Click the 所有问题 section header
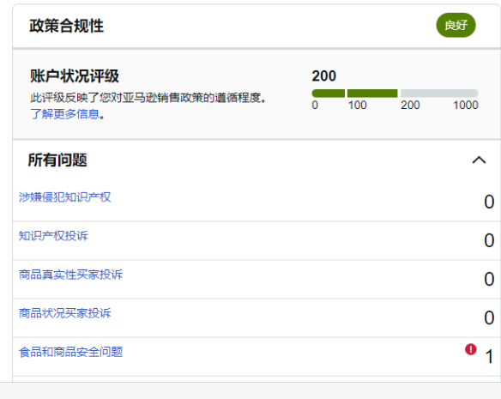 coord(57,160)
